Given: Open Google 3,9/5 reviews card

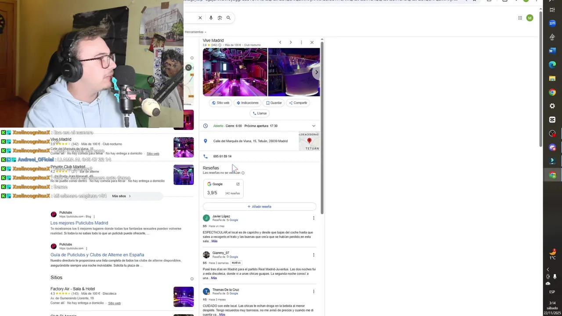Looking at the screenshot, I should [223, 189].
